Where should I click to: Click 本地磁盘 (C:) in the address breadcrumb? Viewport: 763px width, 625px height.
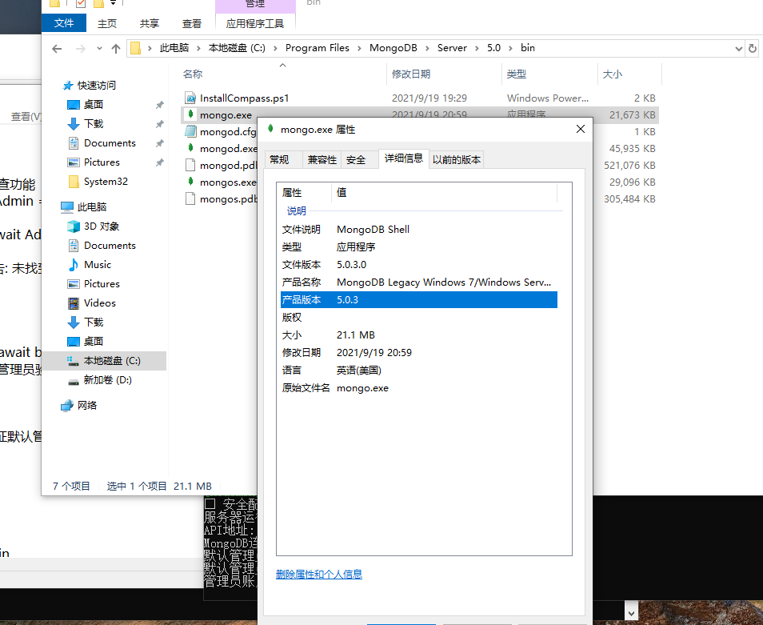coord(237,48)
